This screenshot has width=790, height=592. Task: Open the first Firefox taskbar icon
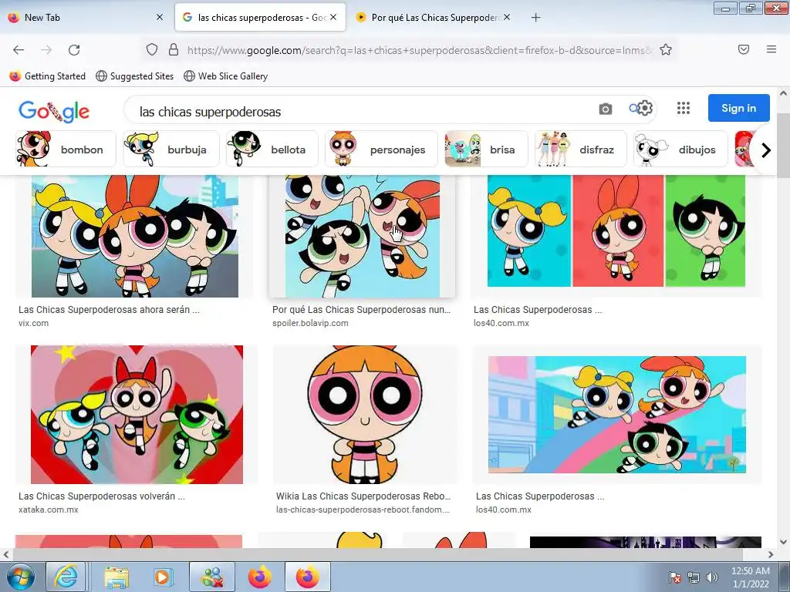pos(259,577)
